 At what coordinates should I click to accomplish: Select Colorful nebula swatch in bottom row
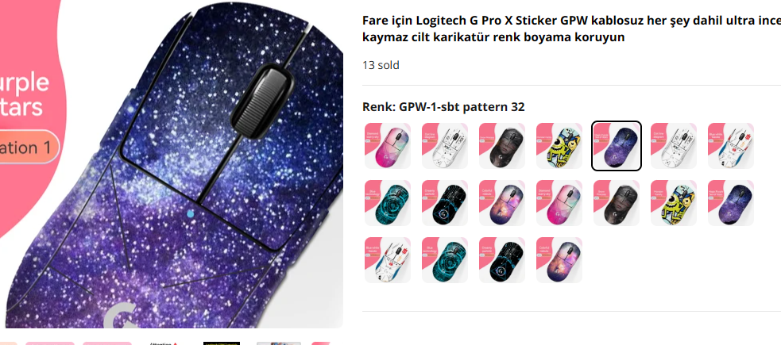pyautogui.click(x=559, y=260)
